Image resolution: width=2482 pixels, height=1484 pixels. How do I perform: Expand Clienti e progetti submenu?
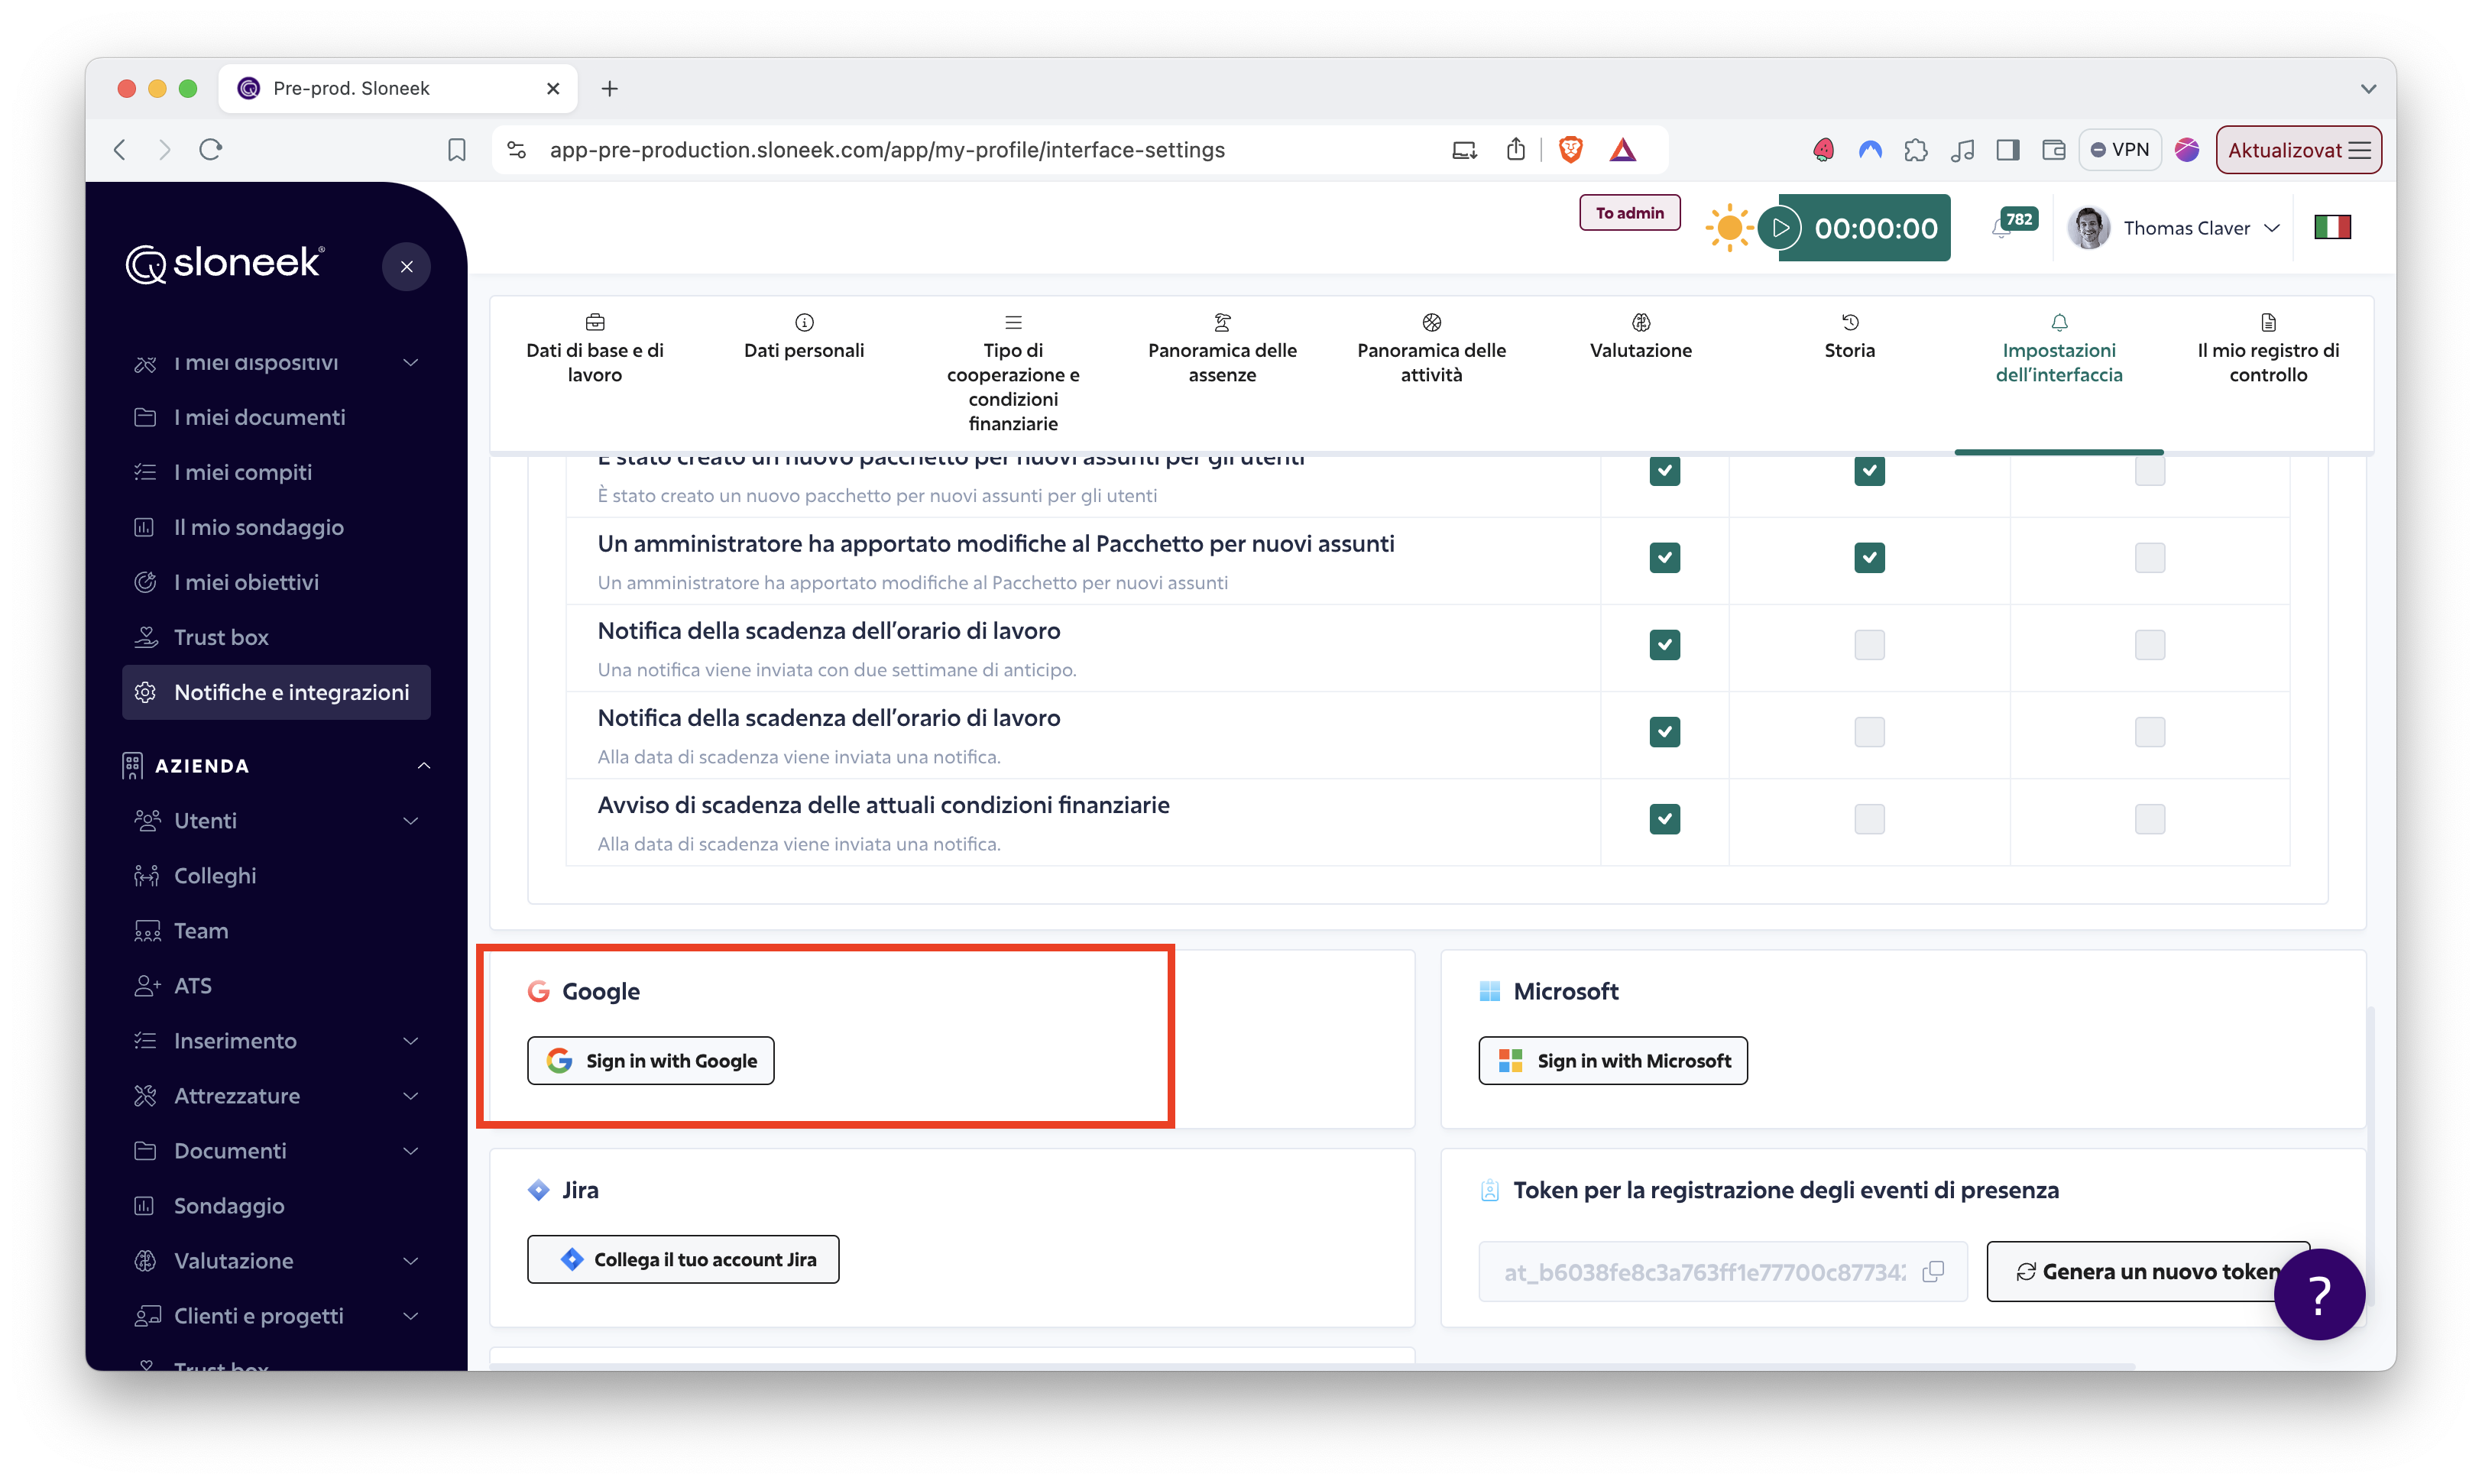click(410, 1315)
